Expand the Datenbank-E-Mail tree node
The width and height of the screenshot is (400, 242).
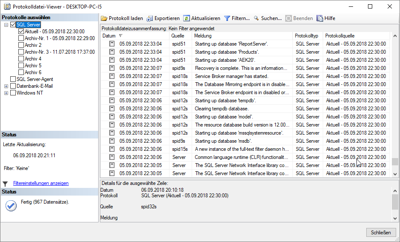pyautogui.click(x=6, y=86)
